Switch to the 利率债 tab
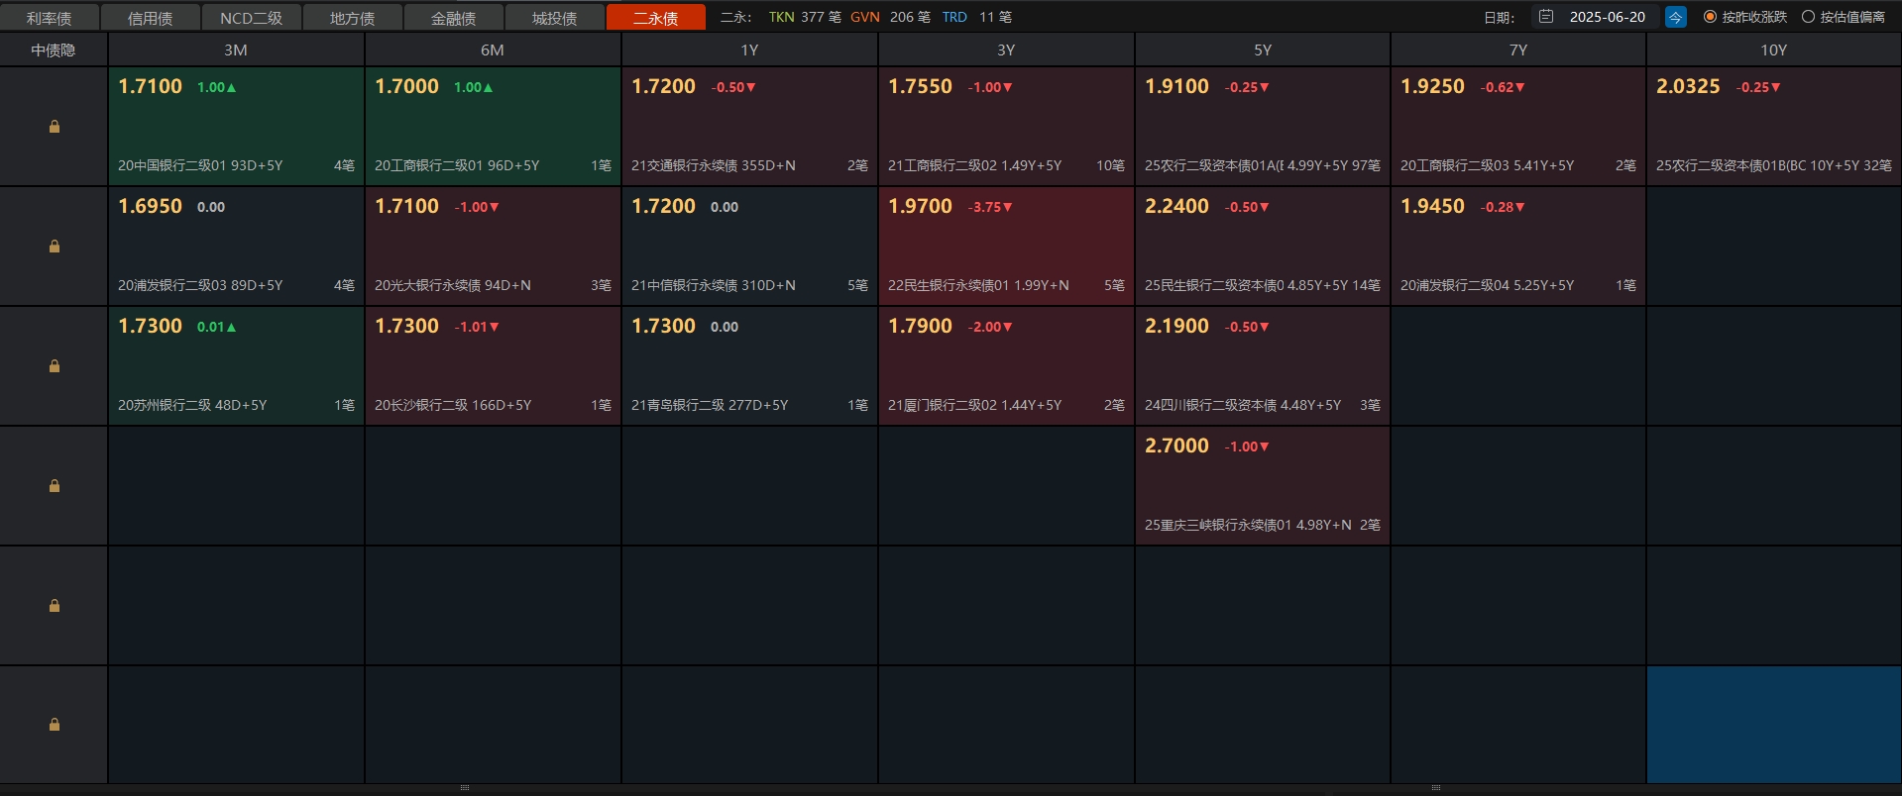Screen dimensions: 1902x796 click(x=50, y=18)
